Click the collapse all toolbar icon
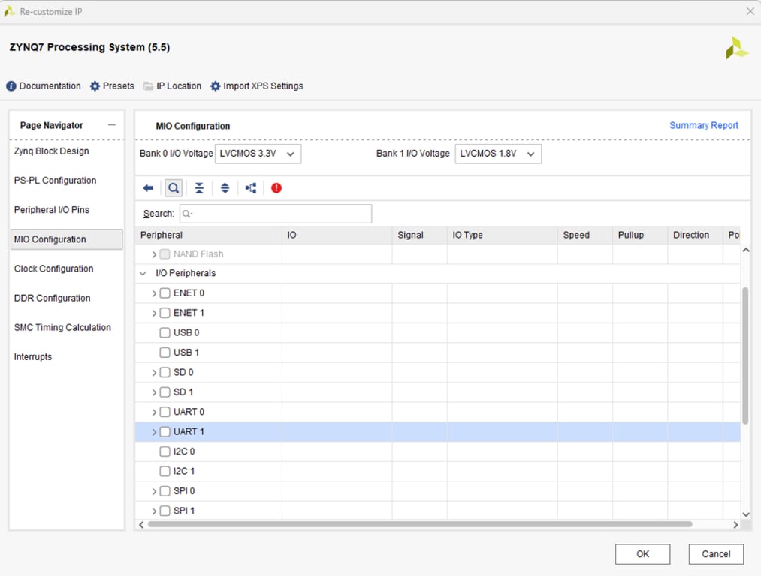This screenshot has width=761, height=576. (199, 188)
